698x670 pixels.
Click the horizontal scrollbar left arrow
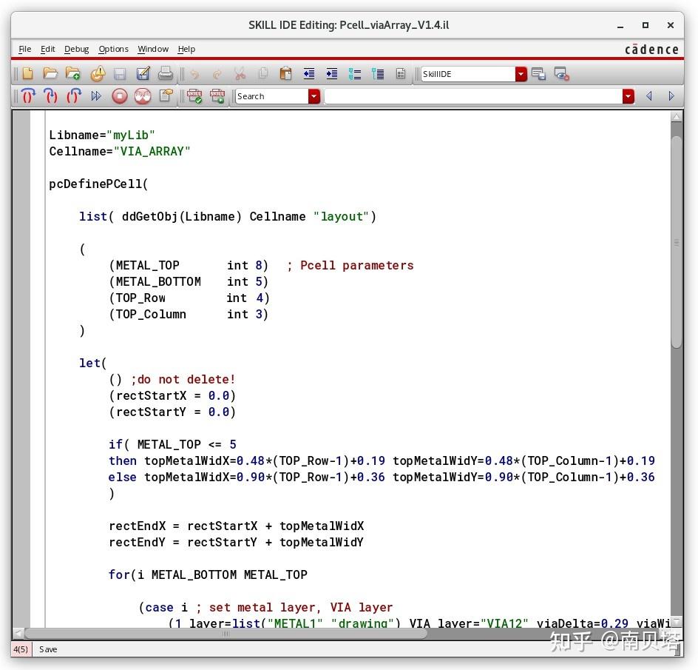[18, 634]
